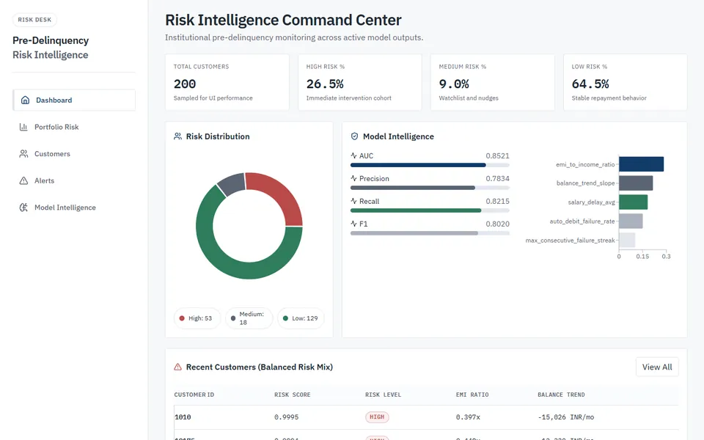704x440 pixels.
Task: Open Portfolio Risk in the sidebar
Action: (74, 127)
